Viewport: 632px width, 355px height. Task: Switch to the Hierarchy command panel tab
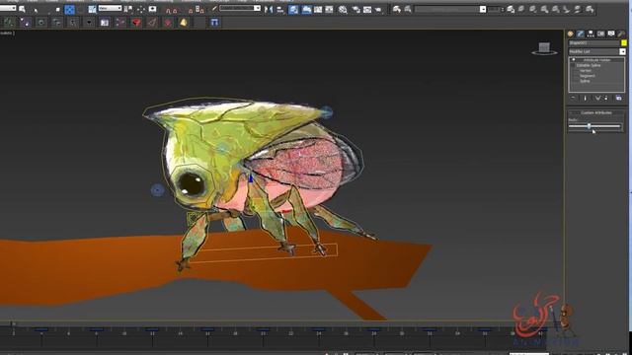tap(591, 34)
